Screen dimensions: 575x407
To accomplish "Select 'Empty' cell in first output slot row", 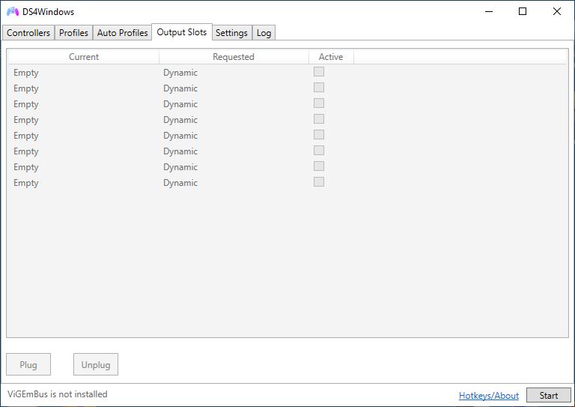I will click(x=26, y=73).
